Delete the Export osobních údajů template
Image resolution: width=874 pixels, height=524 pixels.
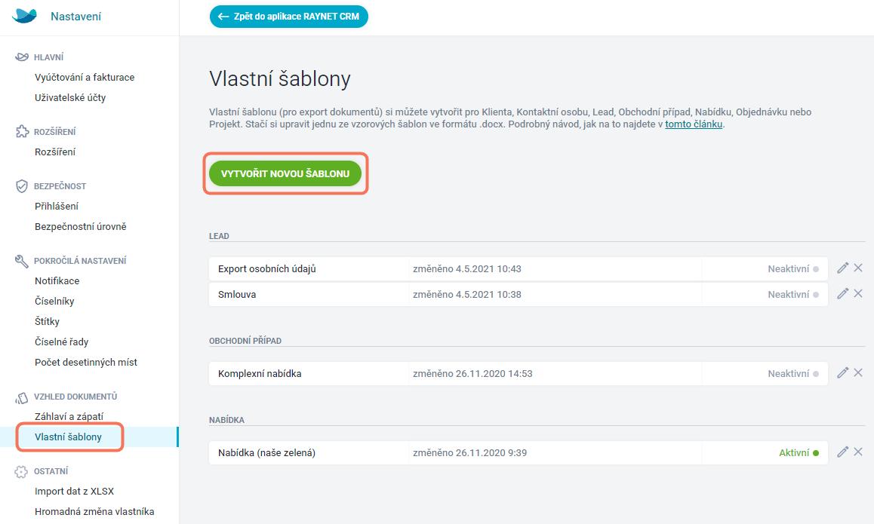pos(858,268)
